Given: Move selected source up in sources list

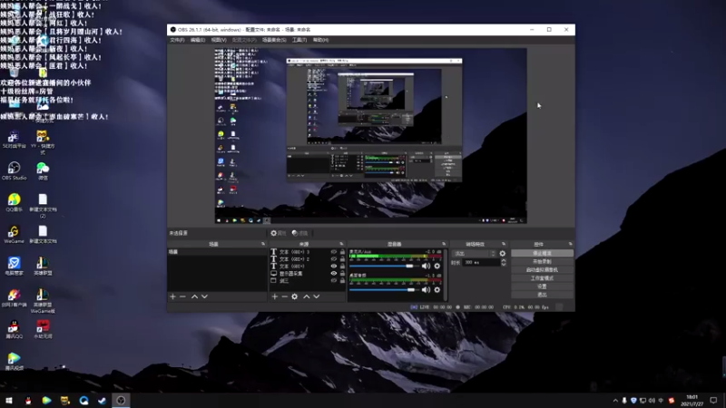Looking at the screenshot, I should [307, 296].
